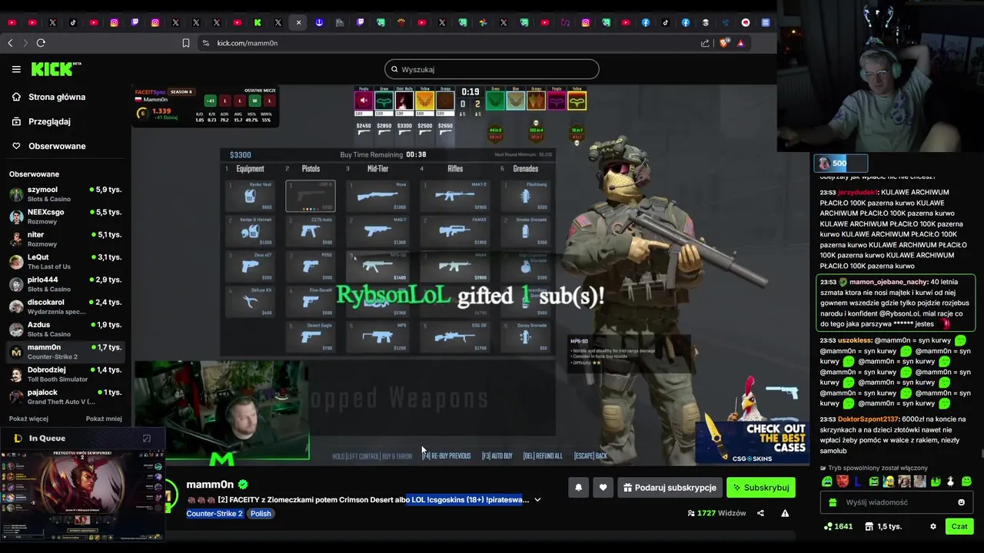Expand the In Queue League overlay

click(146, 439)
